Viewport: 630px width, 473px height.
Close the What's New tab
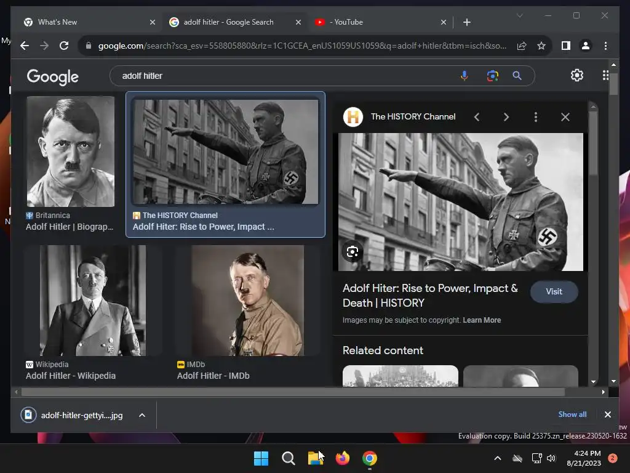click(x=153, y=22)
